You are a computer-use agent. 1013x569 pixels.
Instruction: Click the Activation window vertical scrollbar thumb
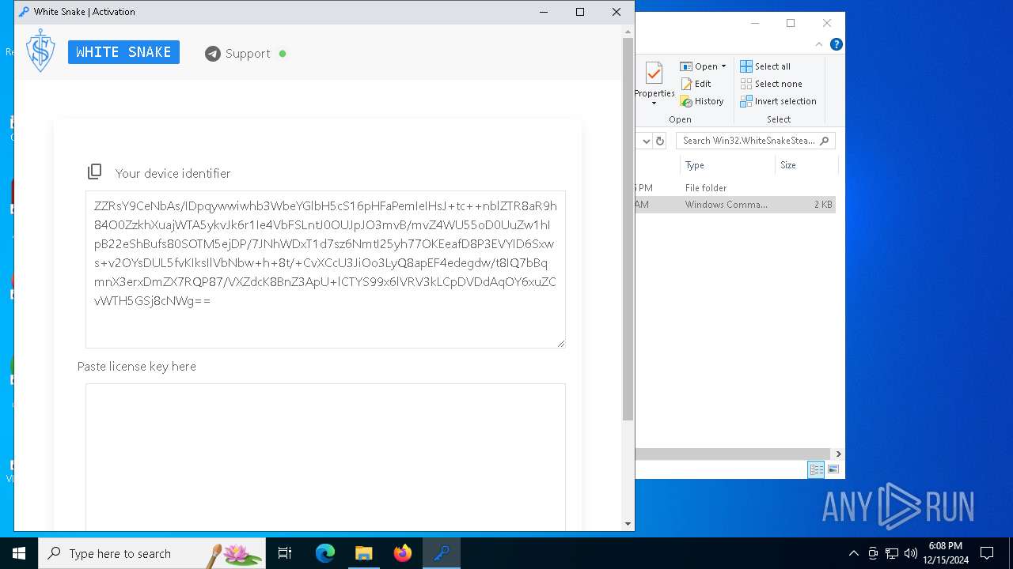[x=628, y=229]
